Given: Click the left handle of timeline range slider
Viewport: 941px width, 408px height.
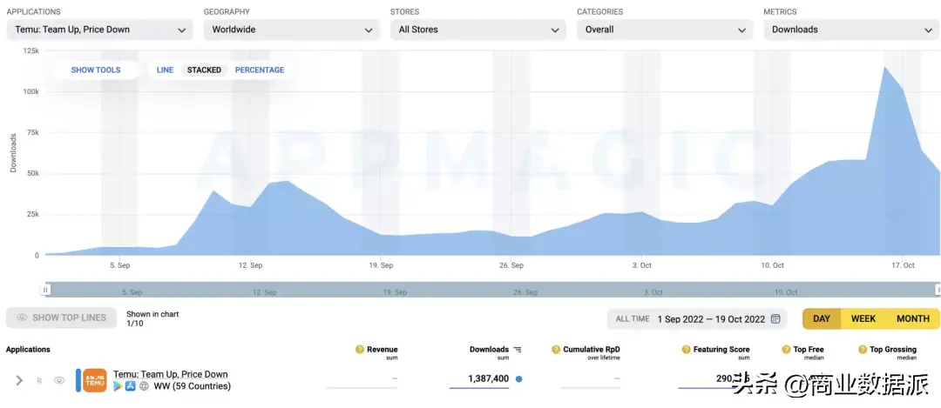Looking at the screenshot, I should 46,290.
